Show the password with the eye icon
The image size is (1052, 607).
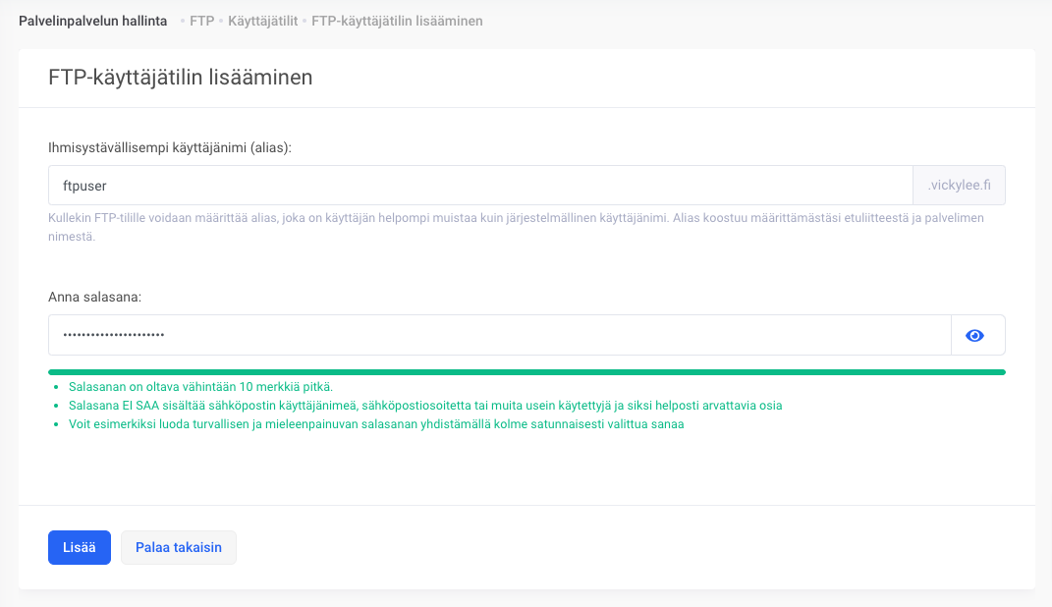[x=975, y=336]
